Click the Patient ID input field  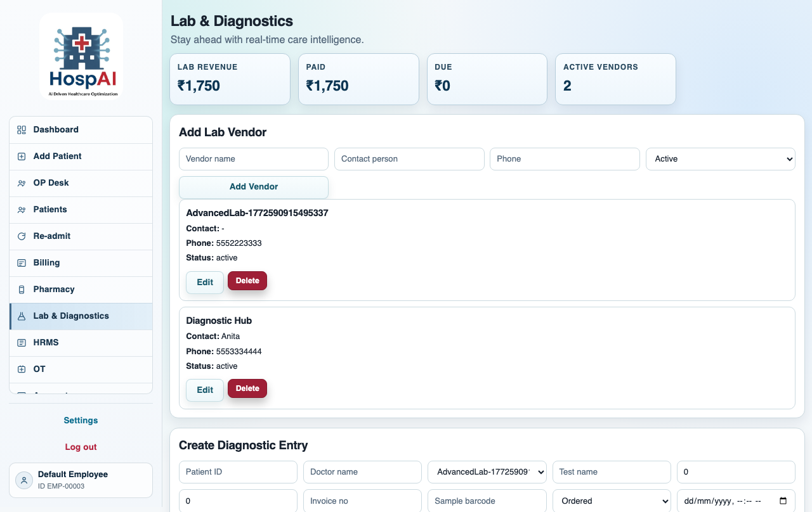238,471
